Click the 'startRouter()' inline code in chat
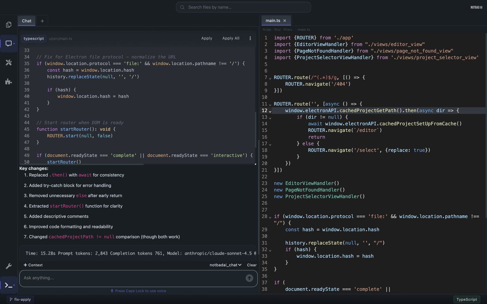Image resolution: width=487 pixels, height=304 pixels. (67, 206)
